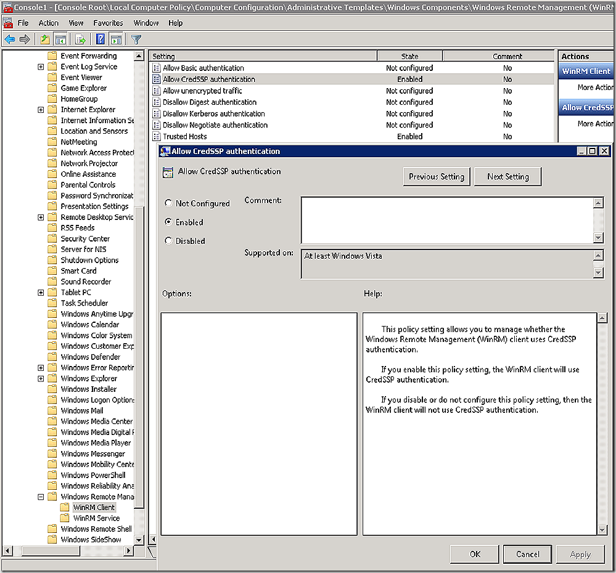Viewport: 616px width, 573px height.
Task: Expand the Windows Explorer tree node
Action: [x=41, y=379]
